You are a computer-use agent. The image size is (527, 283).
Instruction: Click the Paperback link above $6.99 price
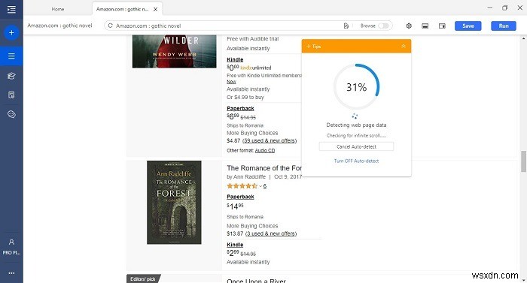tap(240, 108)
